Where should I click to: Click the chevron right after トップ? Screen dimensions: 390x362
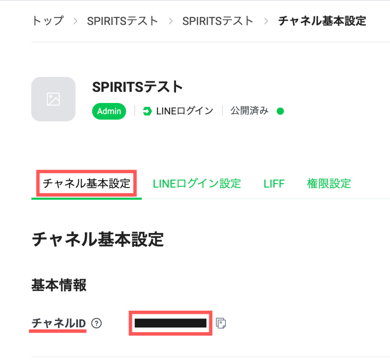click(x=75, y=21)
